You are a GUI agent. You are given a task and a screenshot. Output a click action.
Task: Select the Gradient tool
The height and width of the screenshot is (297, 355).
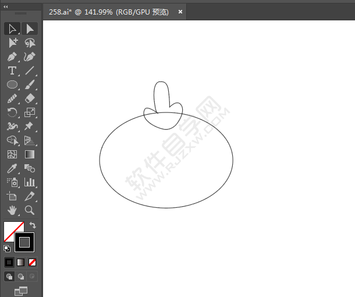[x=30, y=154]
